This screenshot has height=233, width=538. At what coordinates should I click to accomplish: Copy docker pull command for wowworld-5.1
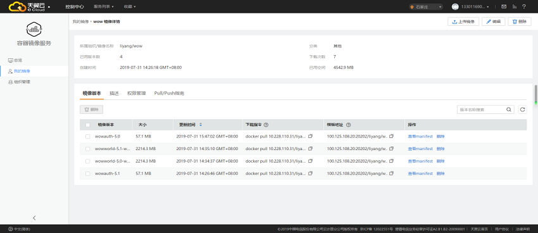click(x=310, y=149)
